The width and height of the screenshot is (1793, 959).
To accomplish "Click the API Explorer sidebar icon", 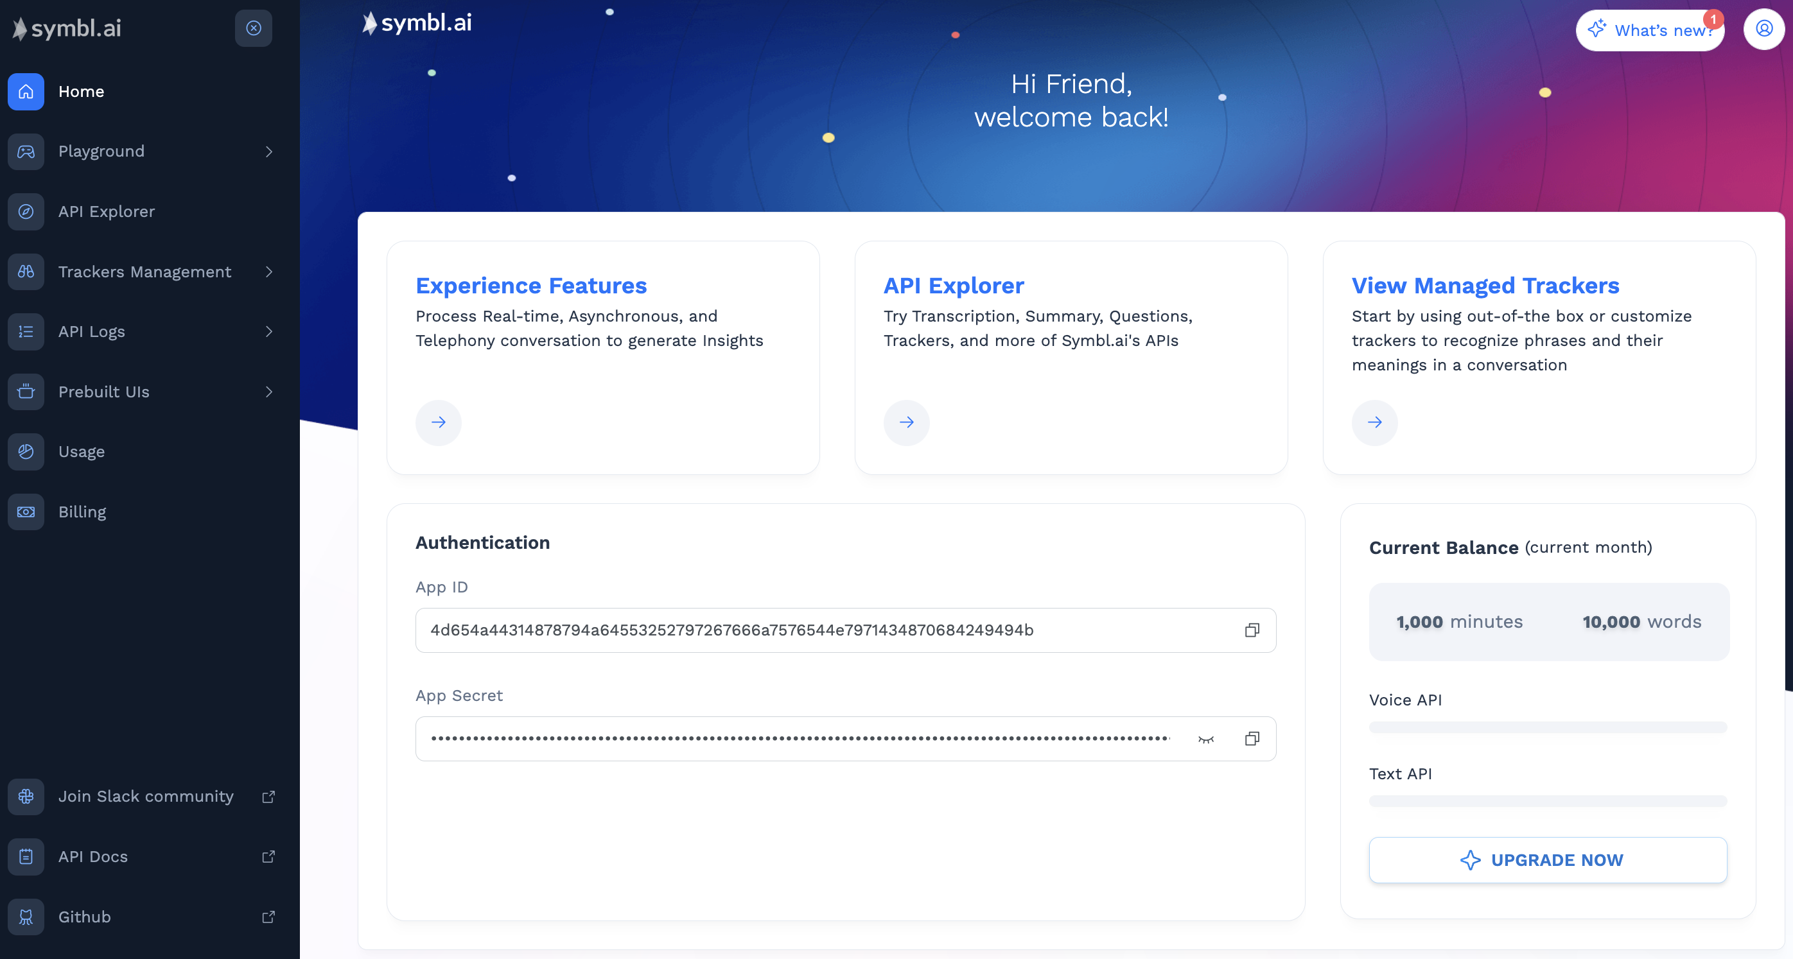I will click(x=26, y=211).
